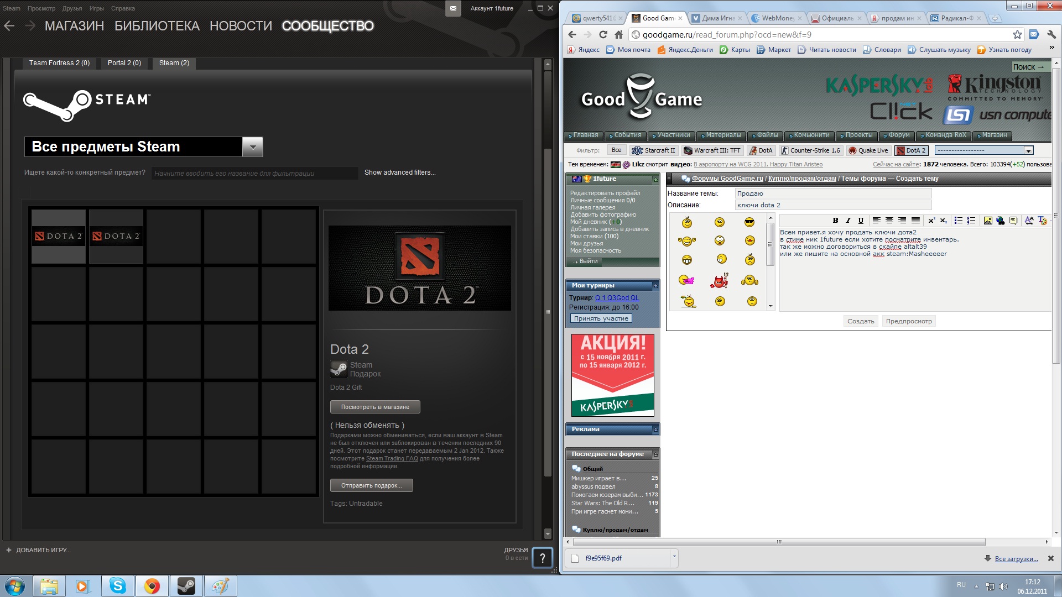Click Steam back navigation arrow
The width and height of the screenshot is (1062, 597).
tap(9, 25)
